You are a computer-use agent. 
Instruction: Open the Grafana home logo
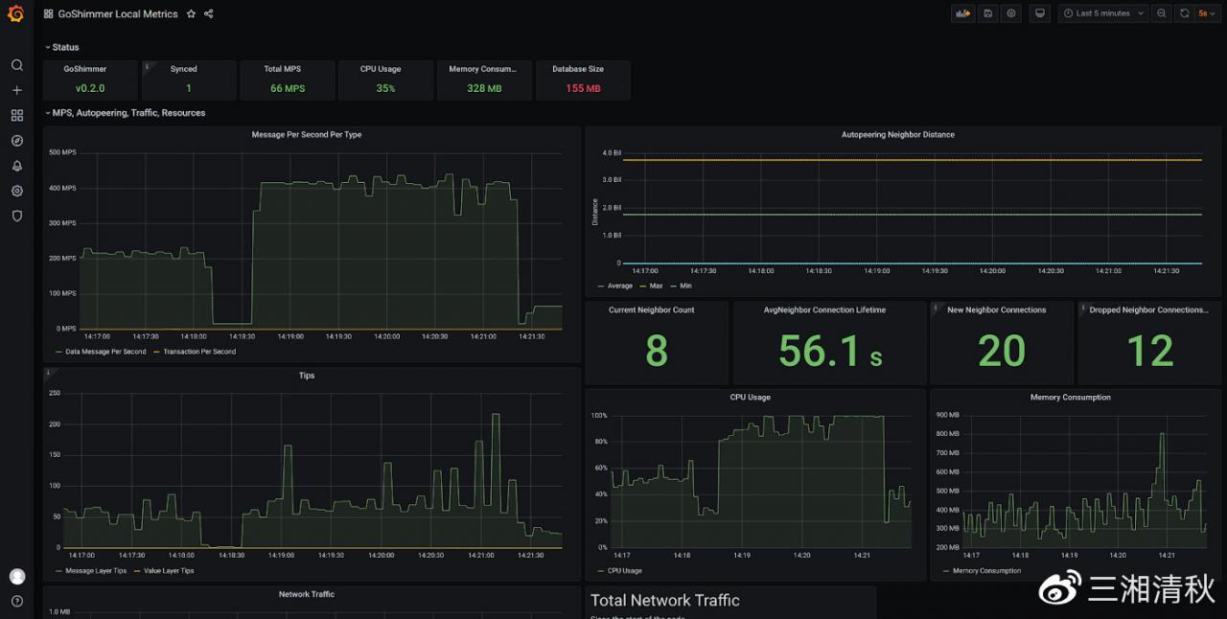coord(16,13)
